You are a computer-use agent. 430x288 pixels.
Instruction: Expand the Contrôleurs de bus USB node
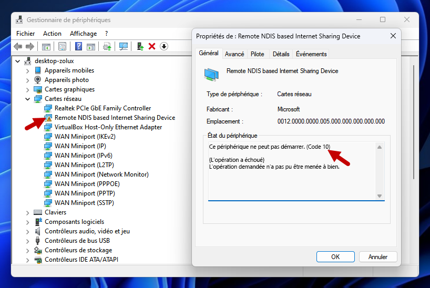tap(27, 241)
